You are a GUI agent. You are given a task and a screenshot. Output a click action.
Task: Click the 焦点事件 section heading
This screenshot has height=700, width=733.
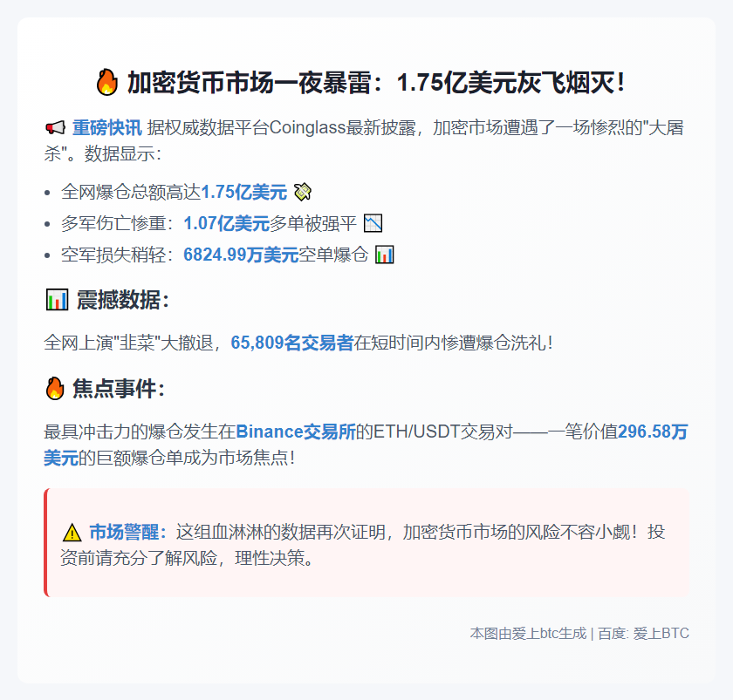[119, 389]
